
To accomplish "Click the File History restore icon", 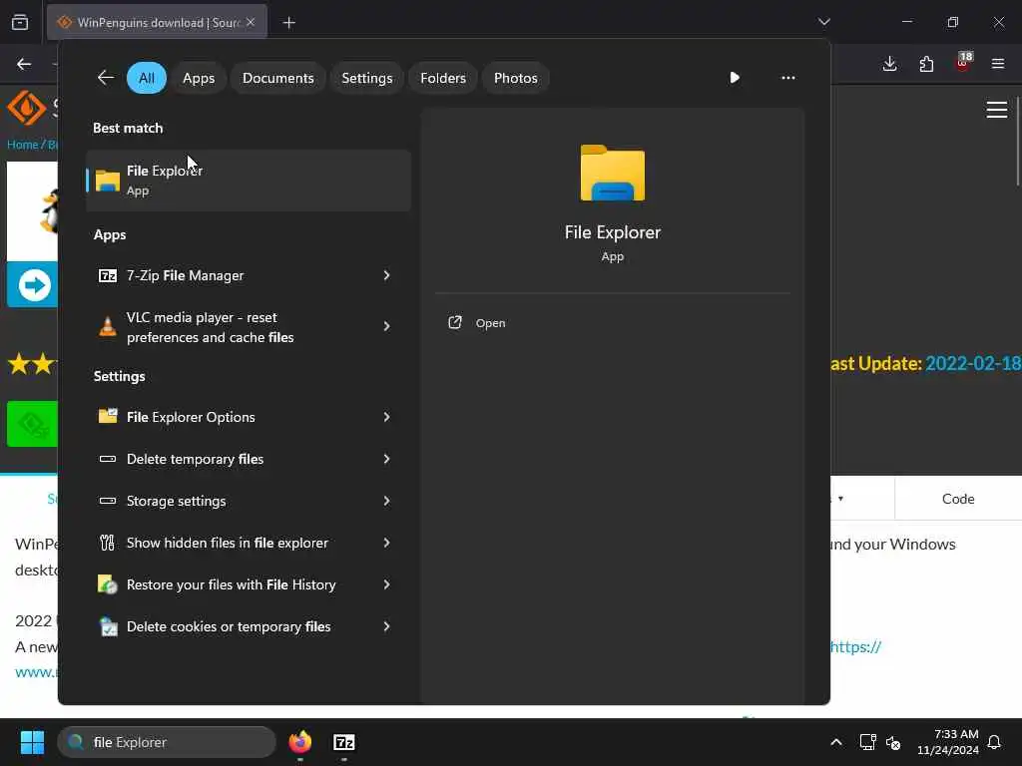I will click(x=108, y=584).
